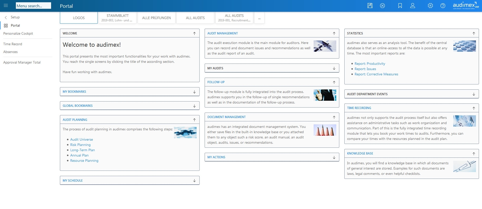
Task: Open Report: Productivity link
Action: (370, 64)
